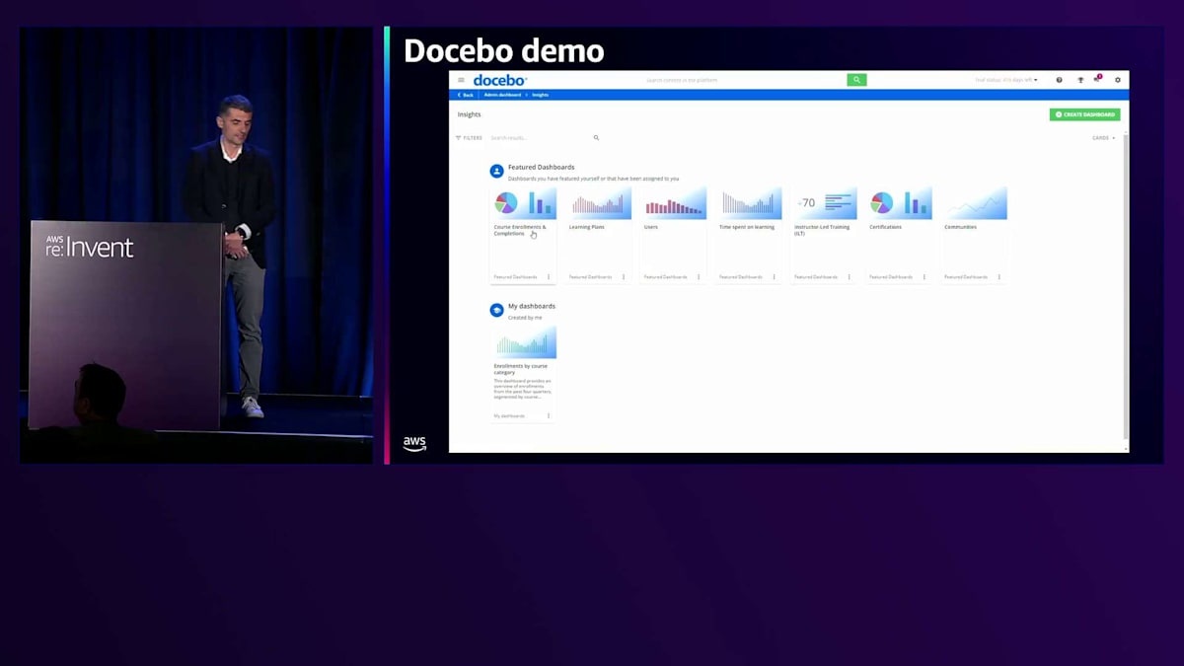Screen dimensions: 1184x666
Task: Open options menu on Course Enrollments & Completions card
Action: point(549,277)
